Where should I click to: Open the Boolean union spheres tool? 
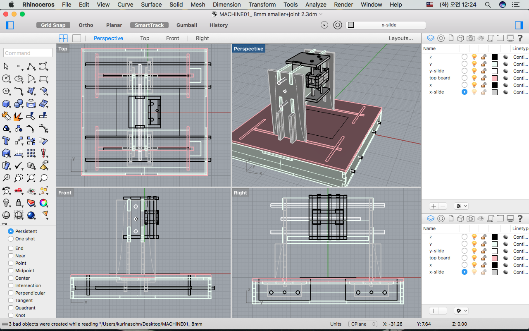point(19,103)
